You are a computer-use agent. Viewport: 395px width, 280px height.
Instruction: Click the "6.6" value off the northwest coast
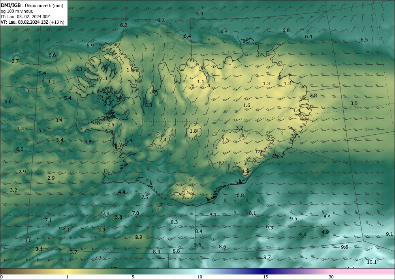pyautogui.click(x=52, y=55)
